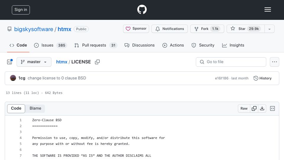
Task: Click the Public visibility badge
Action: [81, 29]
